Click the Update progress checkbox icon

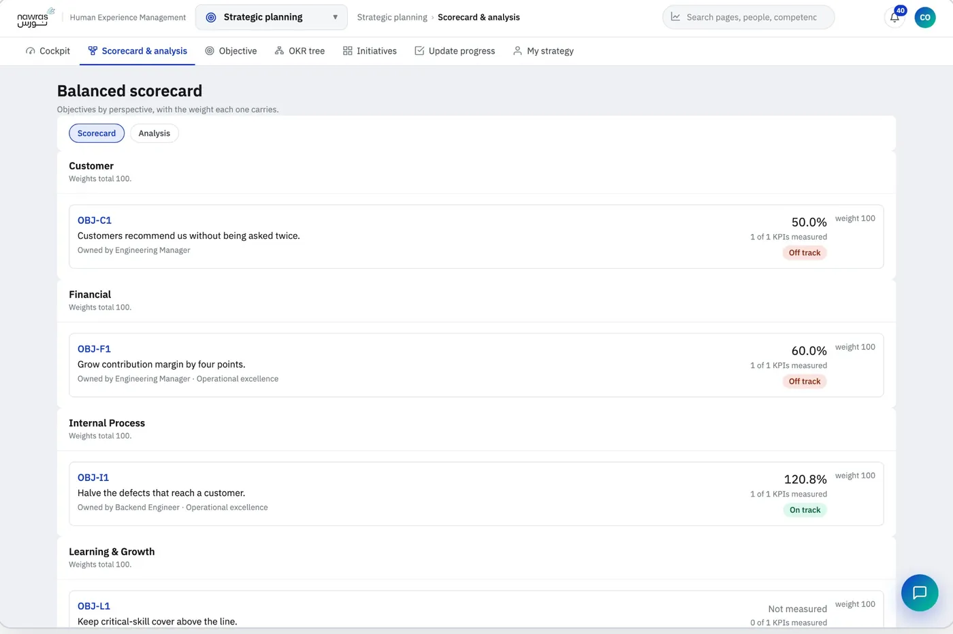pyautogui.click(x=419, y=51)
